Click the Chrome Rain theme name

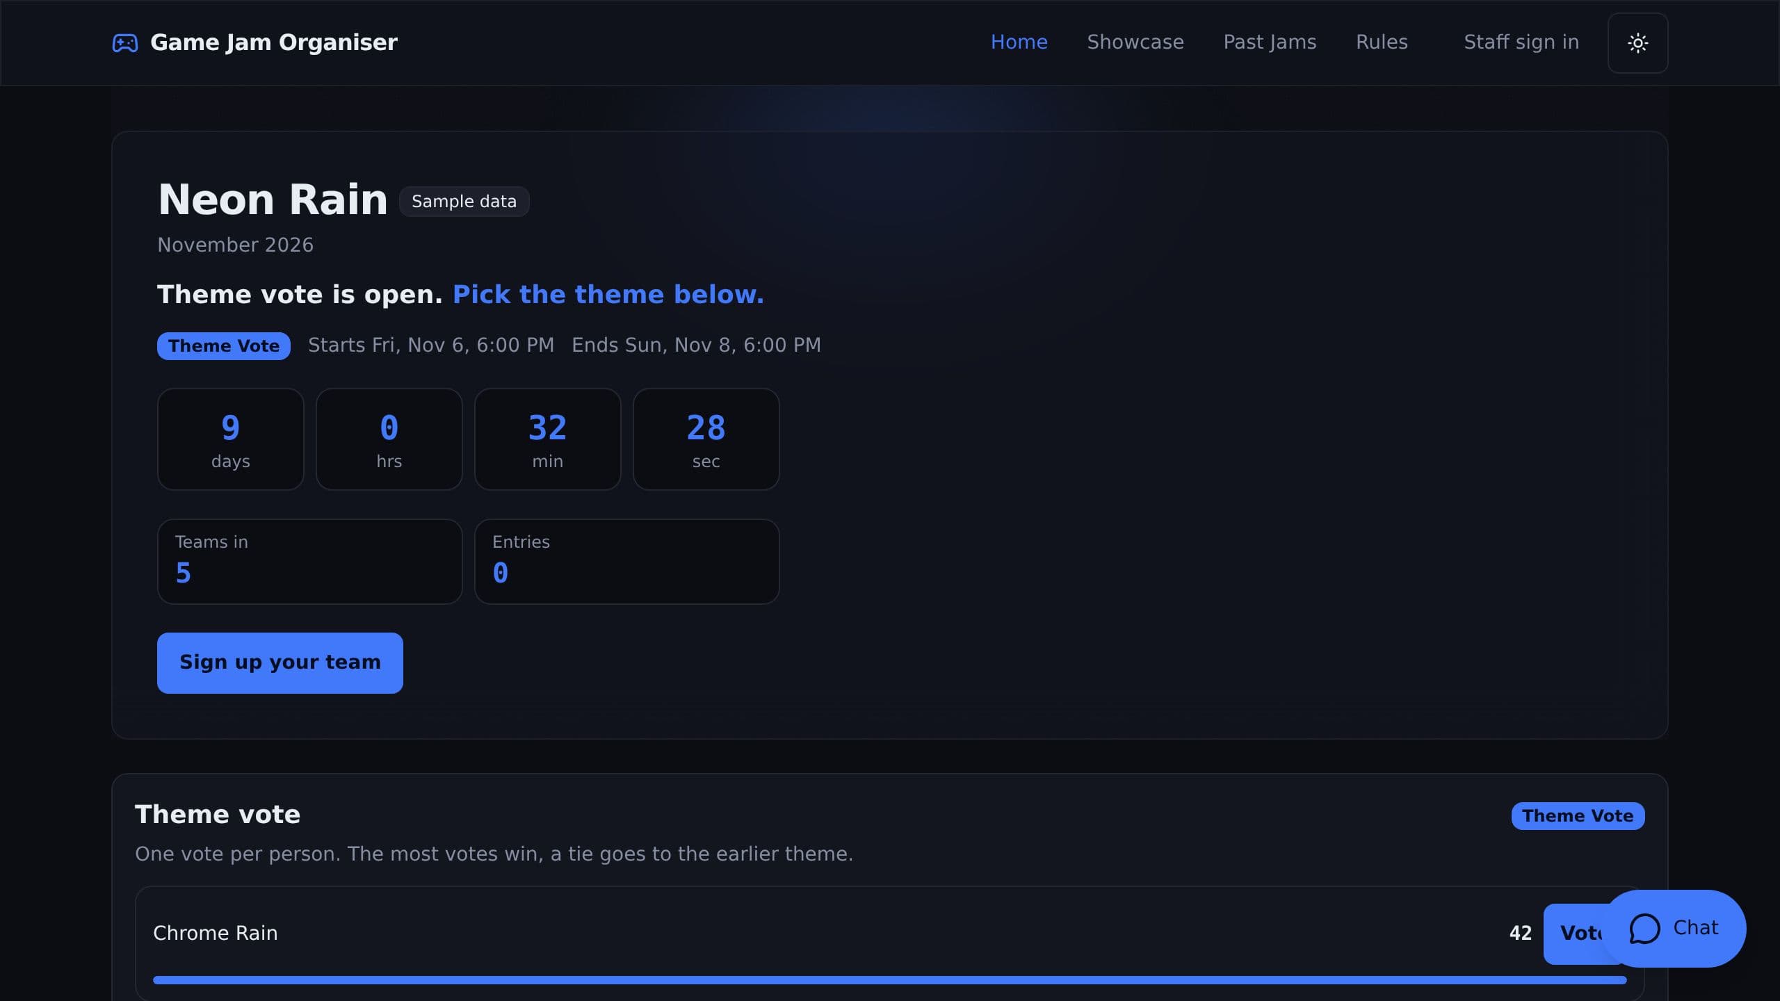point(215,933)
